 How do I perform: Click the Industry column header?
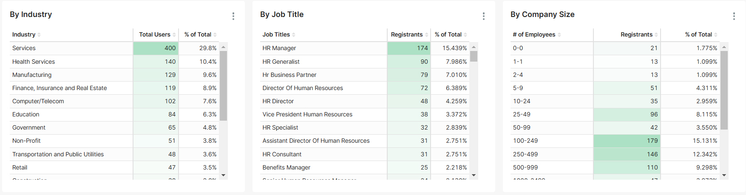click(71, 35)
